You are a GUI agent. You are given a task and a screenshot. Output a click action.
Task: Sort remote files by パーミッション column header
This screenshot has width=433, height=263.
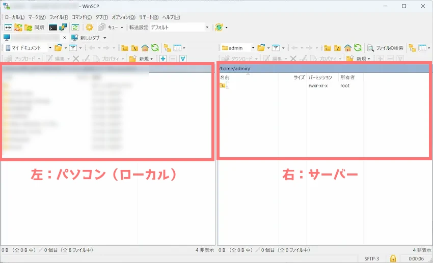pyautogui.click(x=322, y=77)
